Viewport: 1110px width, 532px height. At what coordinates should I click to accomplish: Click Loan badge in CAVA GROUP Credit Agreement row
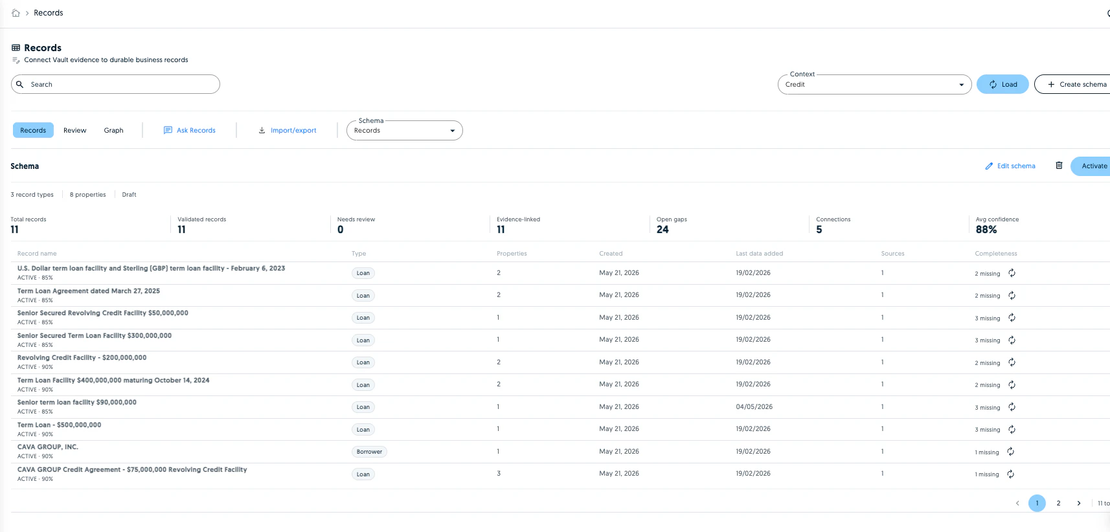pos(363,474)
